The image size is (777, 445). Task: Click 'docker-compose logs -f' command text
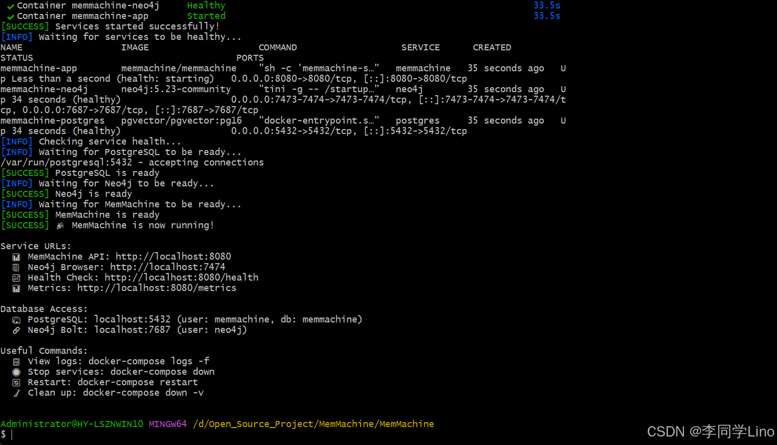(x=149, y=361)
